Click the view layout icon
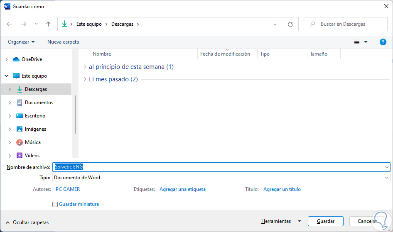393x232 pixels. click(356, 42)
